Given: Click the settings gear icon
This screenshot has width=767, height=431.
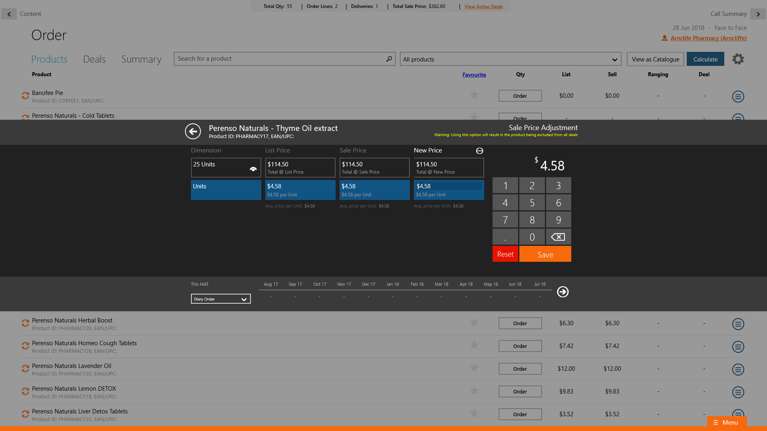Looking at the screenshot, I should 738,59.
